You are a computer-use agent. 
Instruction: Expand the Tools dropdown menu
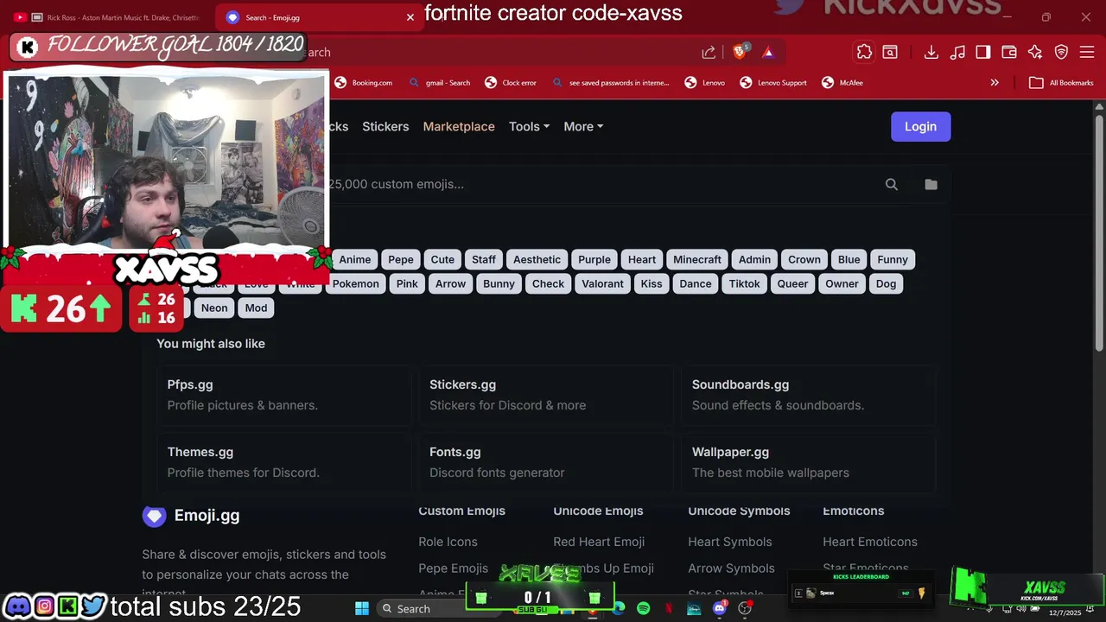click(x=529, y=126)
